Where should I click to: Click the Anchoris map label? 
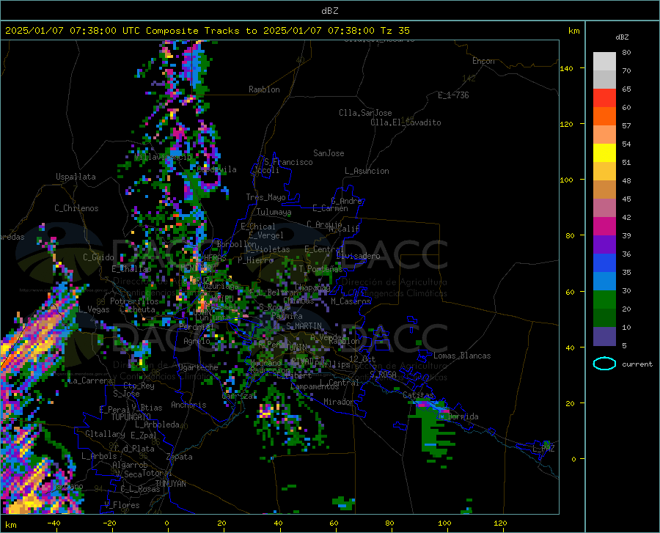coord(188,405)
